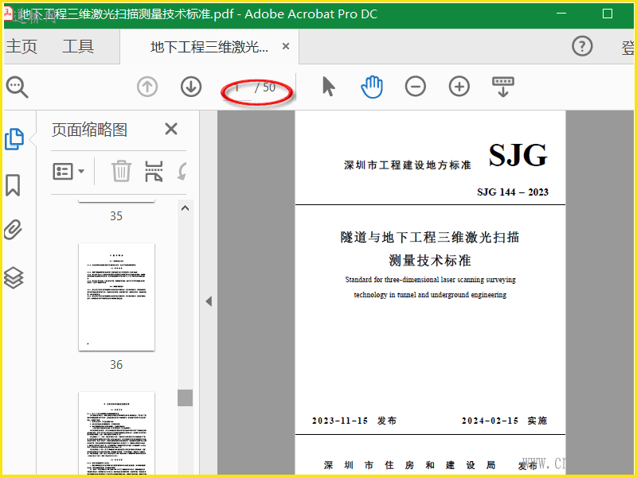The image size is (637, 477).
Task: Zoom out with the minus icon
Action: [x=415, y=87]
